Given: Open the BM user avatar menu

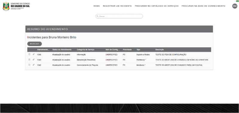Looking at the screenshot, I should pos(235,6).
